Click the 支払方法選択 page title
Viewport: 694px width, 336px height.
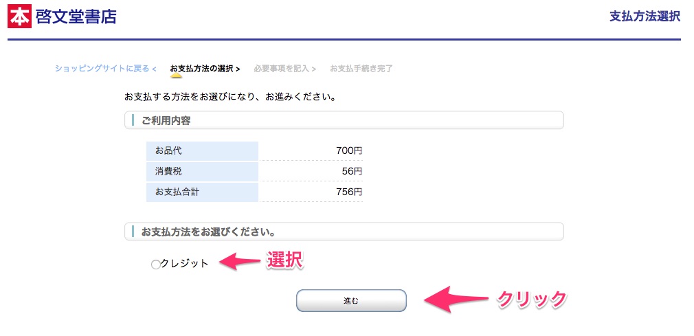point(645,16)
